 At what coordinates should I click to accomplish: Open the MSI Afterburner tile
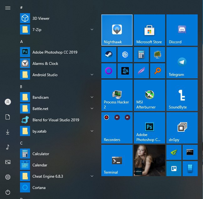[x=150, y=95]
